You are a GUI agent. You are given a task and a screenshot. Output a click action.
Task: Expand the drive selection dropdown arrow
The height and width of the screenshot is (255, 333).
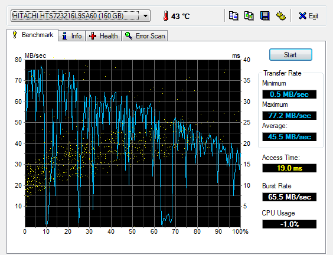tap(145, 16)
